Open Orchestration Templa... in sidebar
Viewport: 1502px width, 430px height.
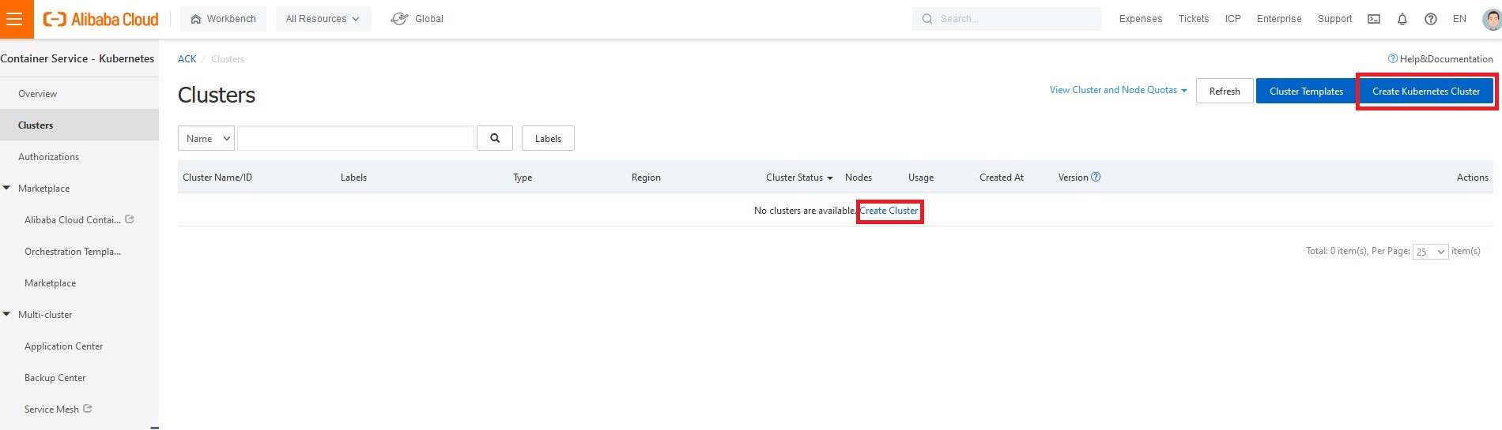[73, 251]
